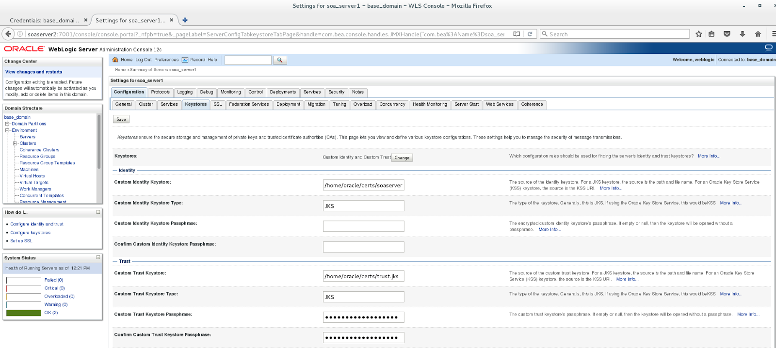Click More Info for Keystores setting

709,156
